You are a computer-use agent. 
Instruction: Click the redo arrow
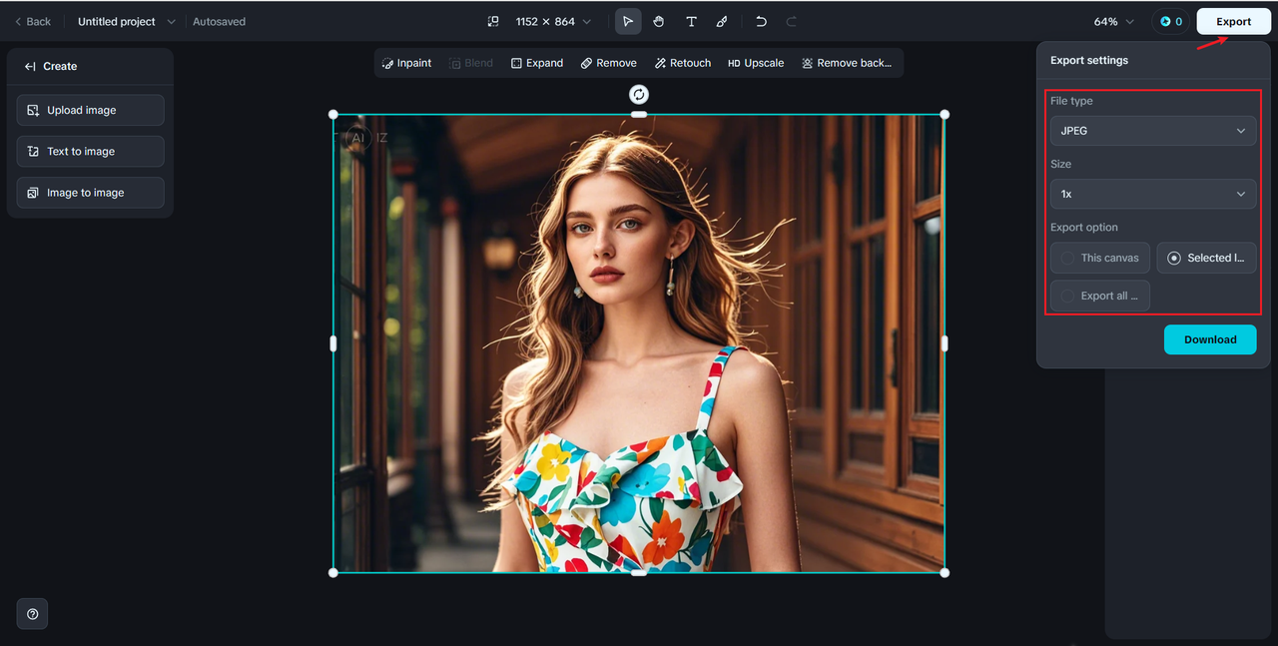(792, 21)
